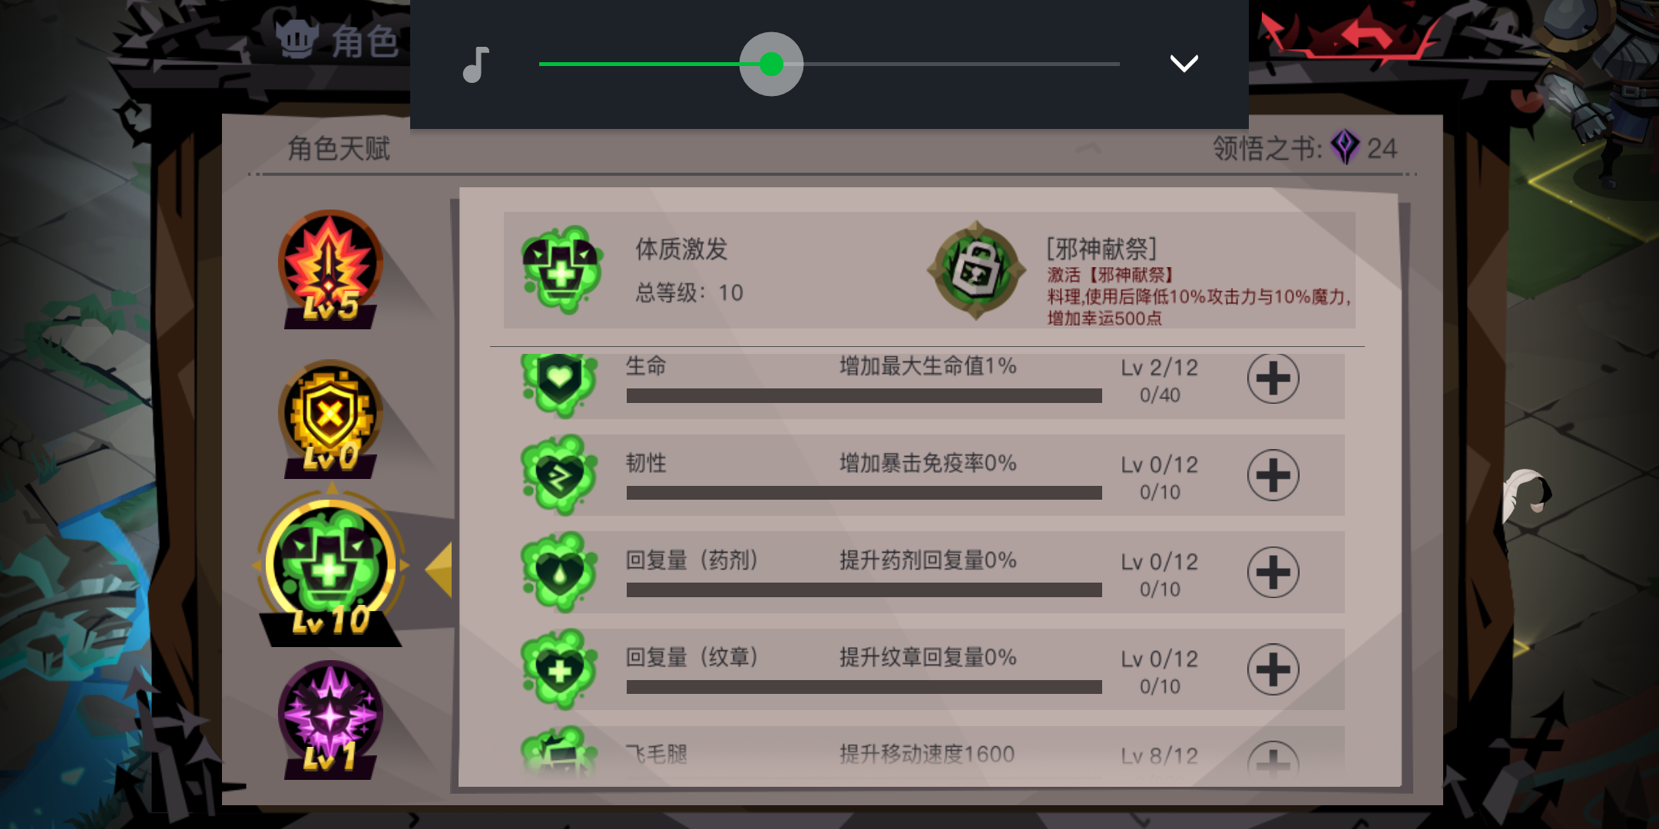The width and height of the screenshot is (1659, 829).
Task: Add a level to 韧性 with plus button
Action: coord(1273,475)
